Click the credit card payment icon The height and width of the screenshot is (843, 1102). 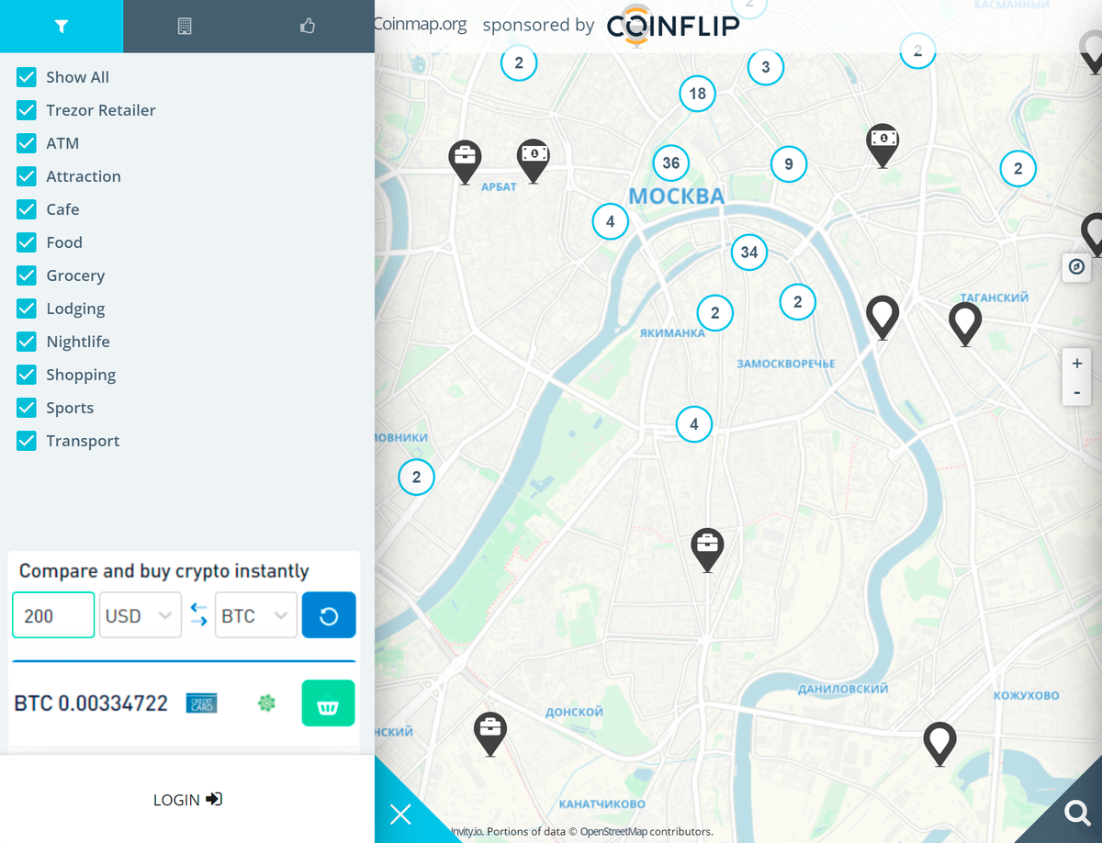point(201,702)
